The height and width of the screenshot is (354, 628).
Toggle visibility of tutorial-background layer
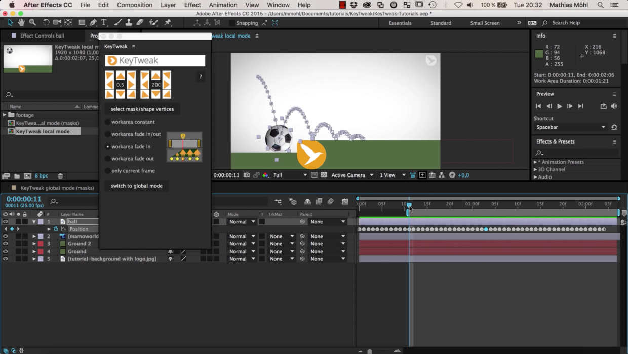click(x=6, y=259)
